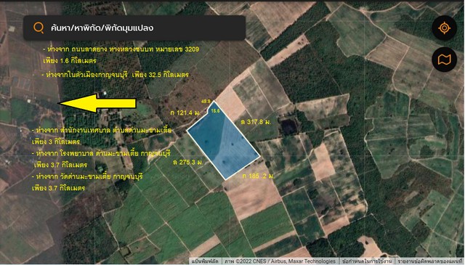Image resolution: width=465 pixels, height=265 pixels.
Task: Click the note about ทางหลวงชนบท หมายเลข 3209
Action: click(121, 55)
